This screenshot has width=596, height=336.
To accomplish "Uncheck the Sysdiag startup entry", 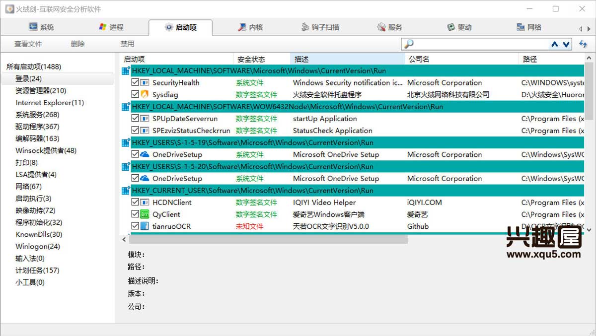I will coord(135,94).
